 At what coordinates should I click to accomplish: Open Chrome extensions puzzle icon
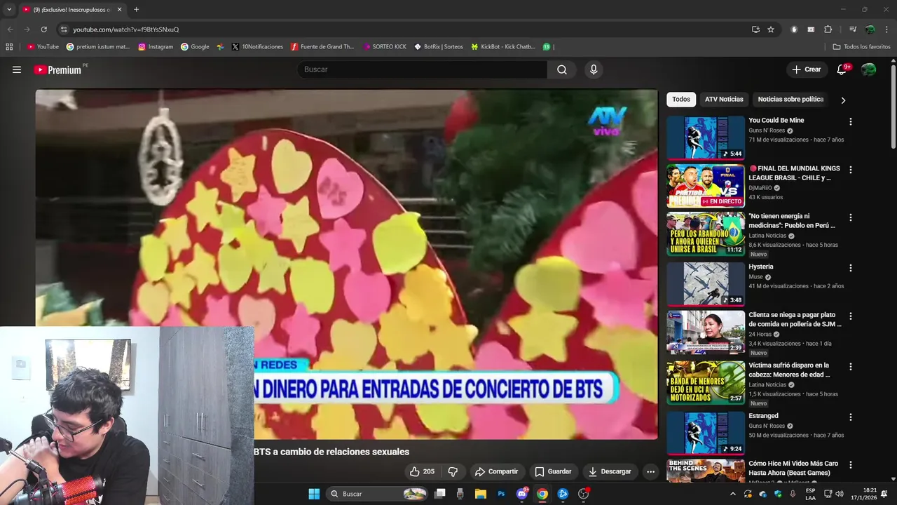click(x=828, y=29)
